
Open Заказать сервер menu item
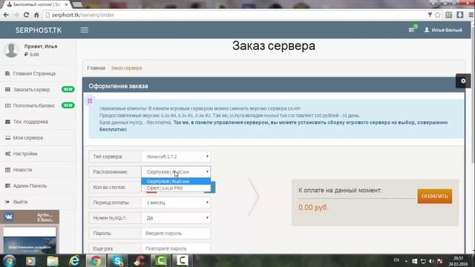pyautogui.click(x=31, y=90)
